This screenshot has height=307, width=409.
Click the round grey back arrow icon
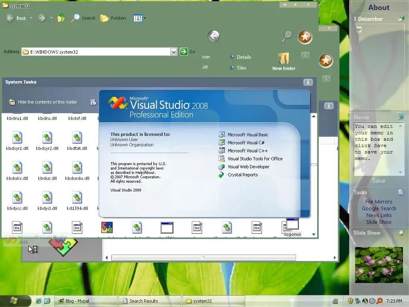point(214,36)
